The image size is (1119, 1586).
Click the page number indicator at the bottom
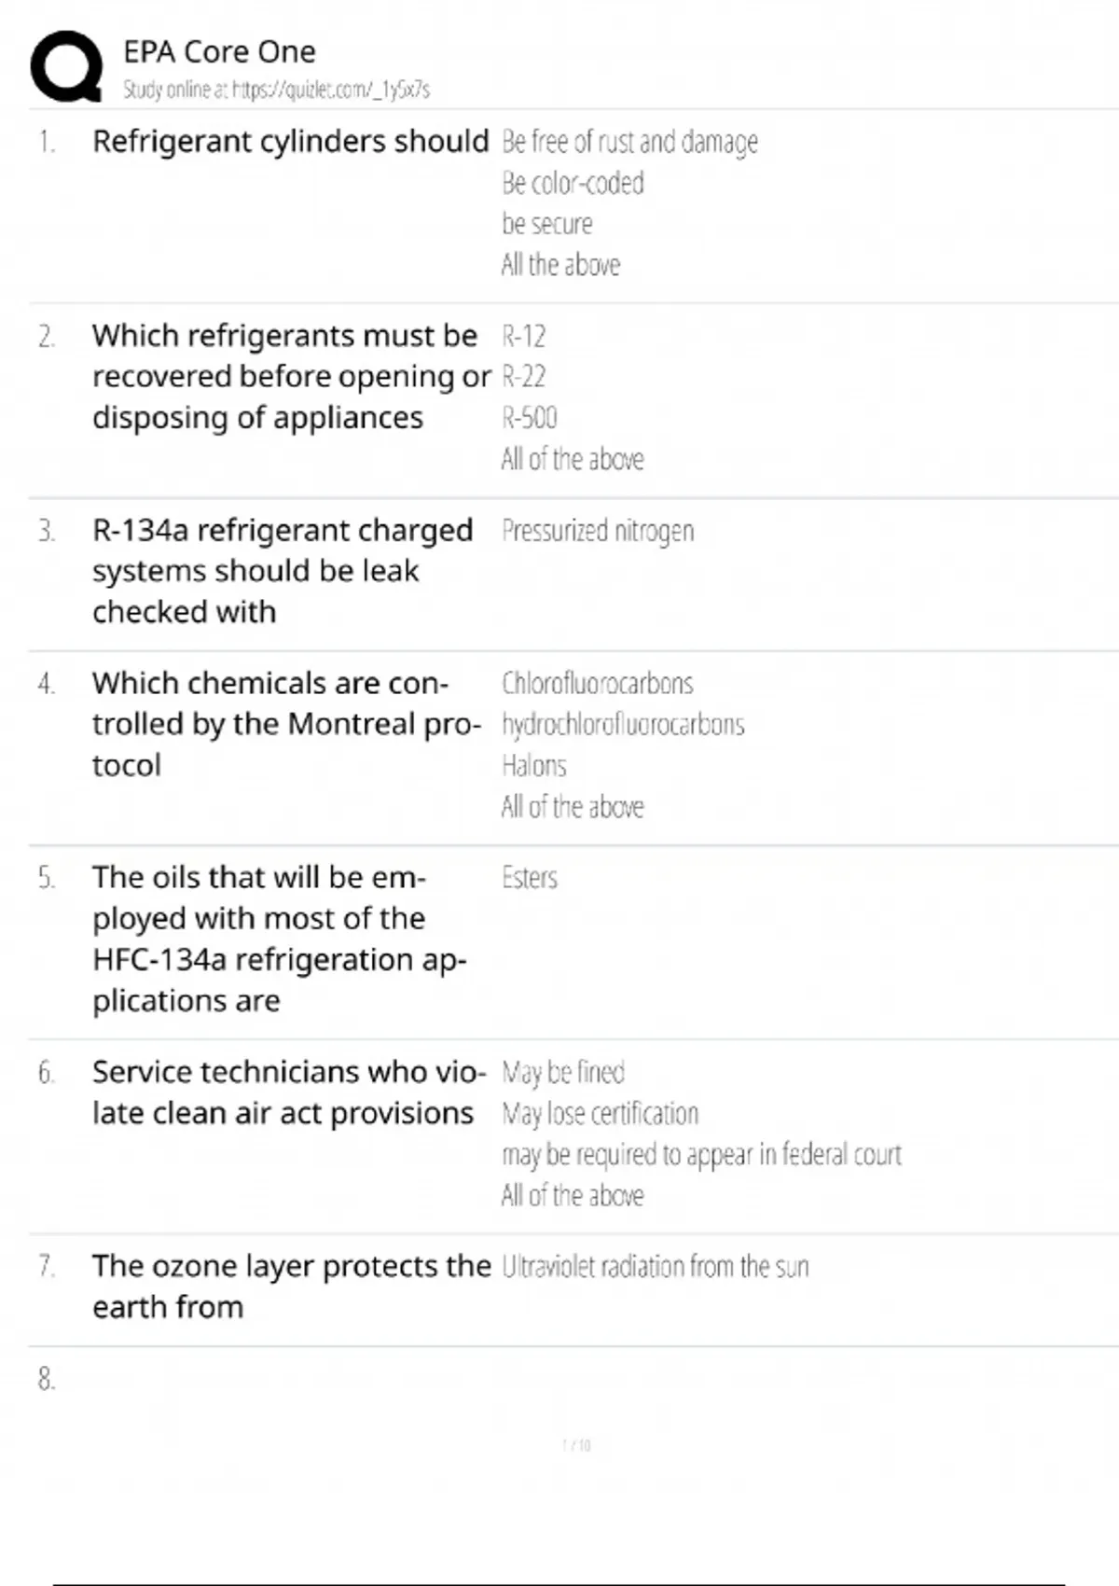pyautogui.click(x=576, y=1445)
